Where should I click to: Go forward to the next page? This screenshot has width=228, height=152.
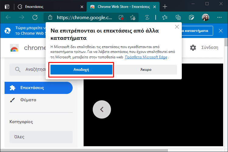22,17
